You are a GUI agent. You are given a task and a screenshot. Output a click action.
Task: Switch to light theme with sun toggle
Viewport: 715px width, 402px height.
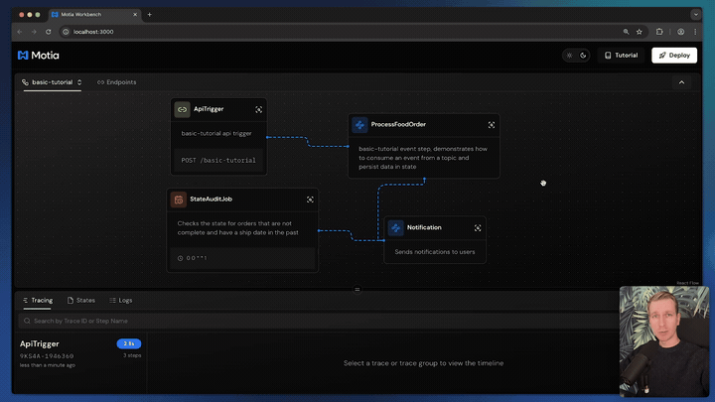click(569, 56)
